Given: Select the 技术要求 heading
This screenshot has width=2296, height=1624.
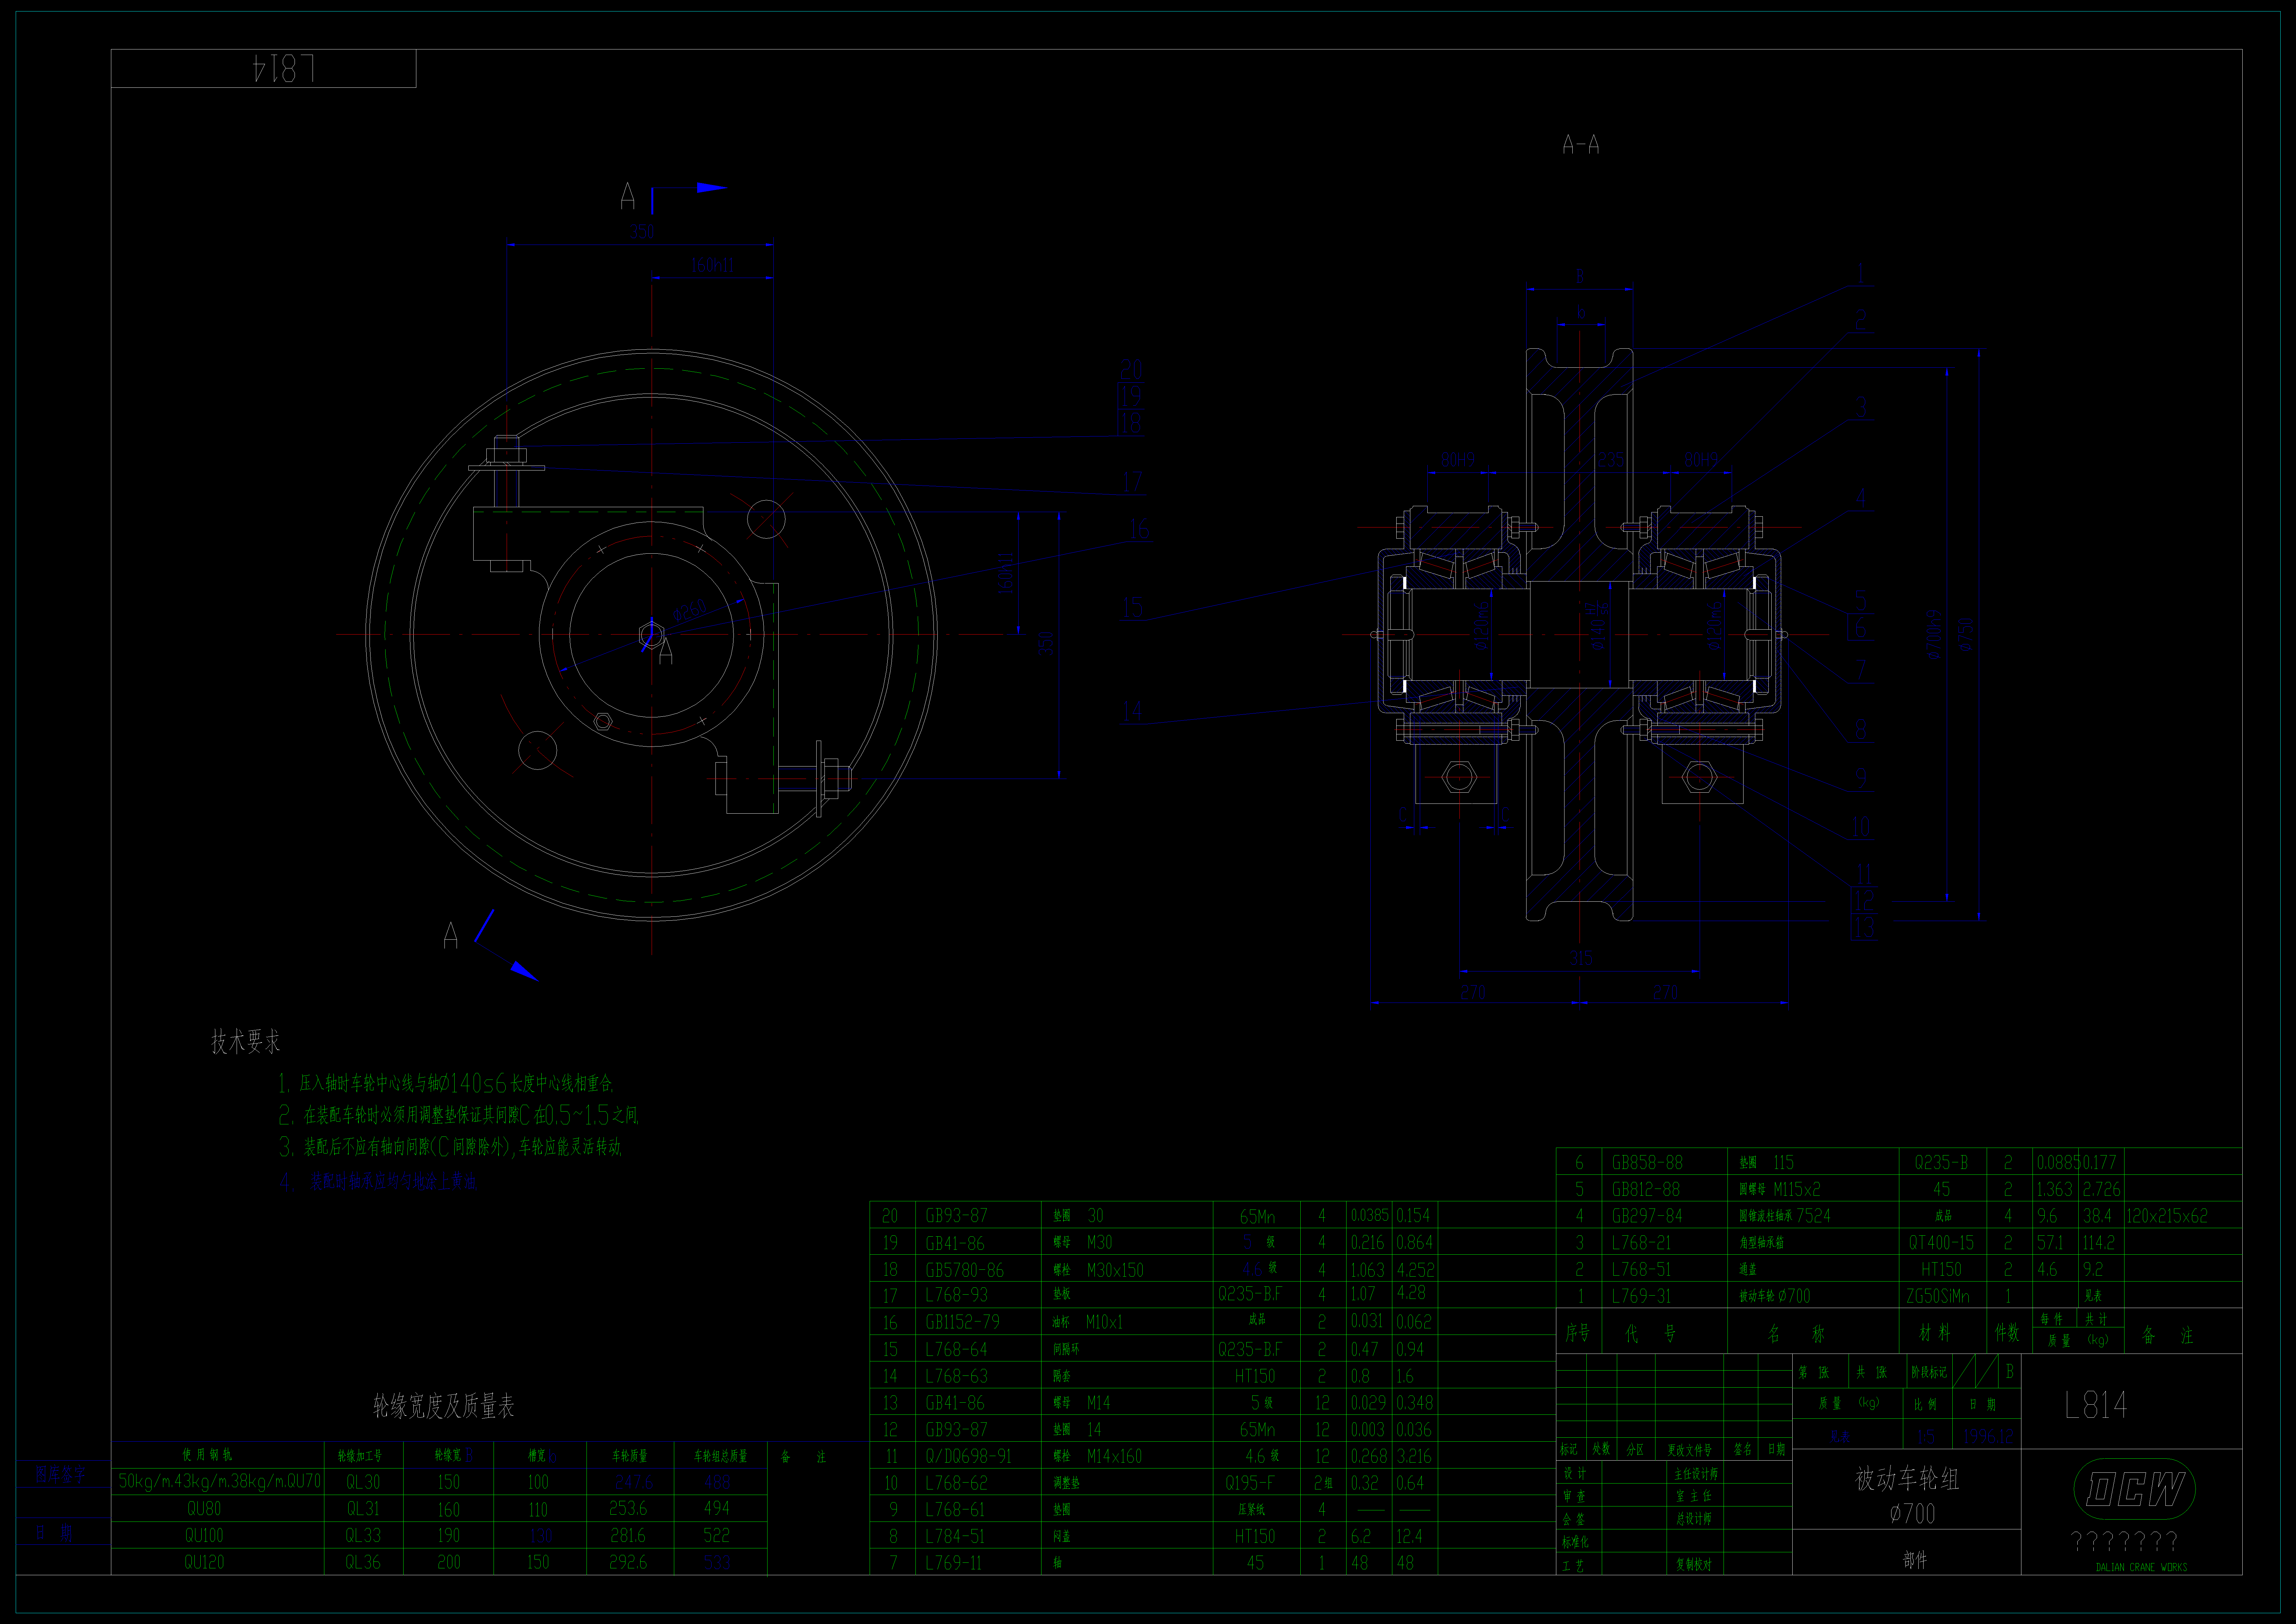Looking at the screenshot, I should 245,1042.
